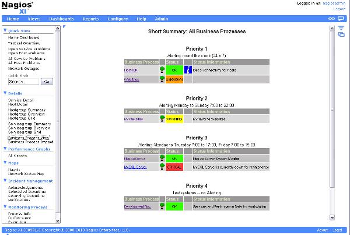
Task: Open the Dashboards menu
Action: pyautogui.click(x=61, y=19)
